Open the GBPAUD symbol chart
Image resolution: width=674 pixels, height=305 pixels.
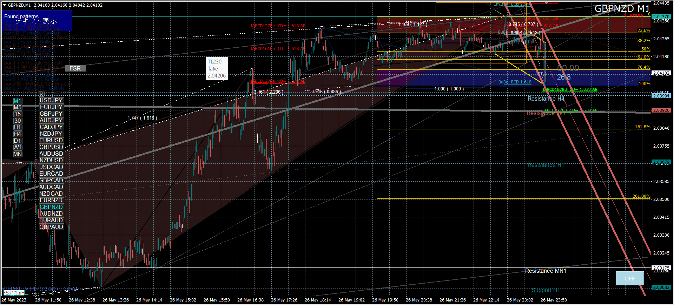click(x=51, y=227)
